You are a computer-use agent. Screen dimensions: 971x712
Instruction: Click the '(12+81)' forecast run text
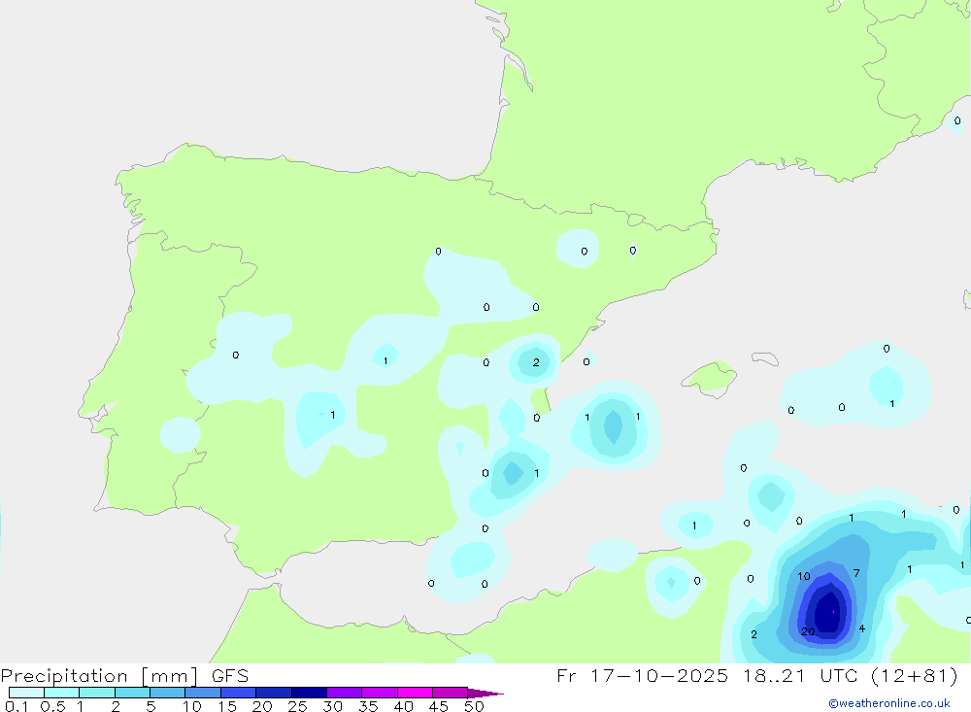coord(914,675)
